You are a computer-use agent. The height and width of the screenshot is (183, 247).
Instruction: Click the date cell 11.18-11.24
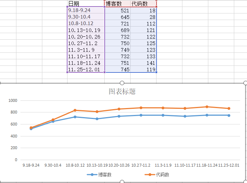coord(86,63)
